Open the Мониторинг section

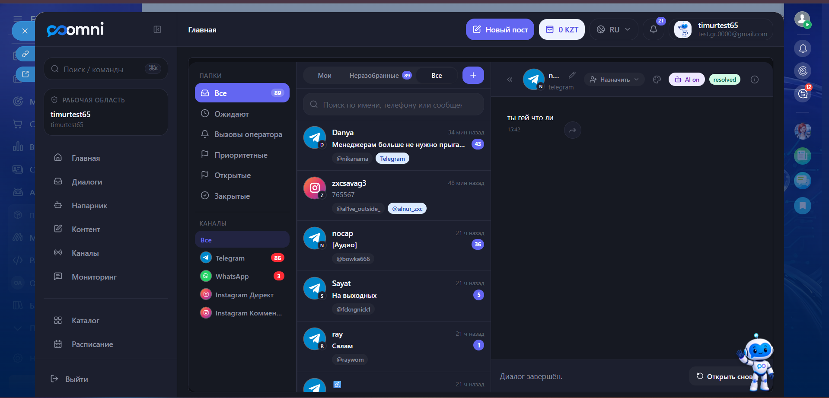pos(106,277)
